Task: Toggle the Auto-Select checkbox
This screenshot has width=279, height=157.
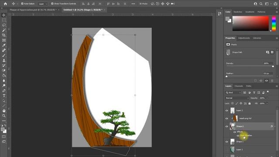Action: point(22,3)
